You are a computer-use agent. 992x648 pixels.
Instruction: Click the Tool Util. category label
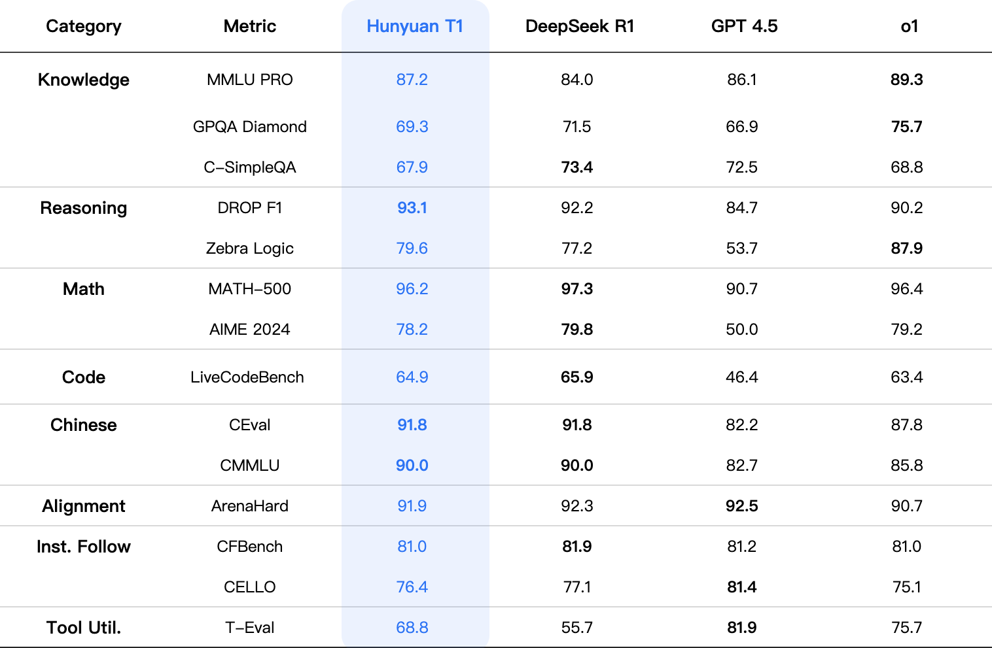[84, 628]
